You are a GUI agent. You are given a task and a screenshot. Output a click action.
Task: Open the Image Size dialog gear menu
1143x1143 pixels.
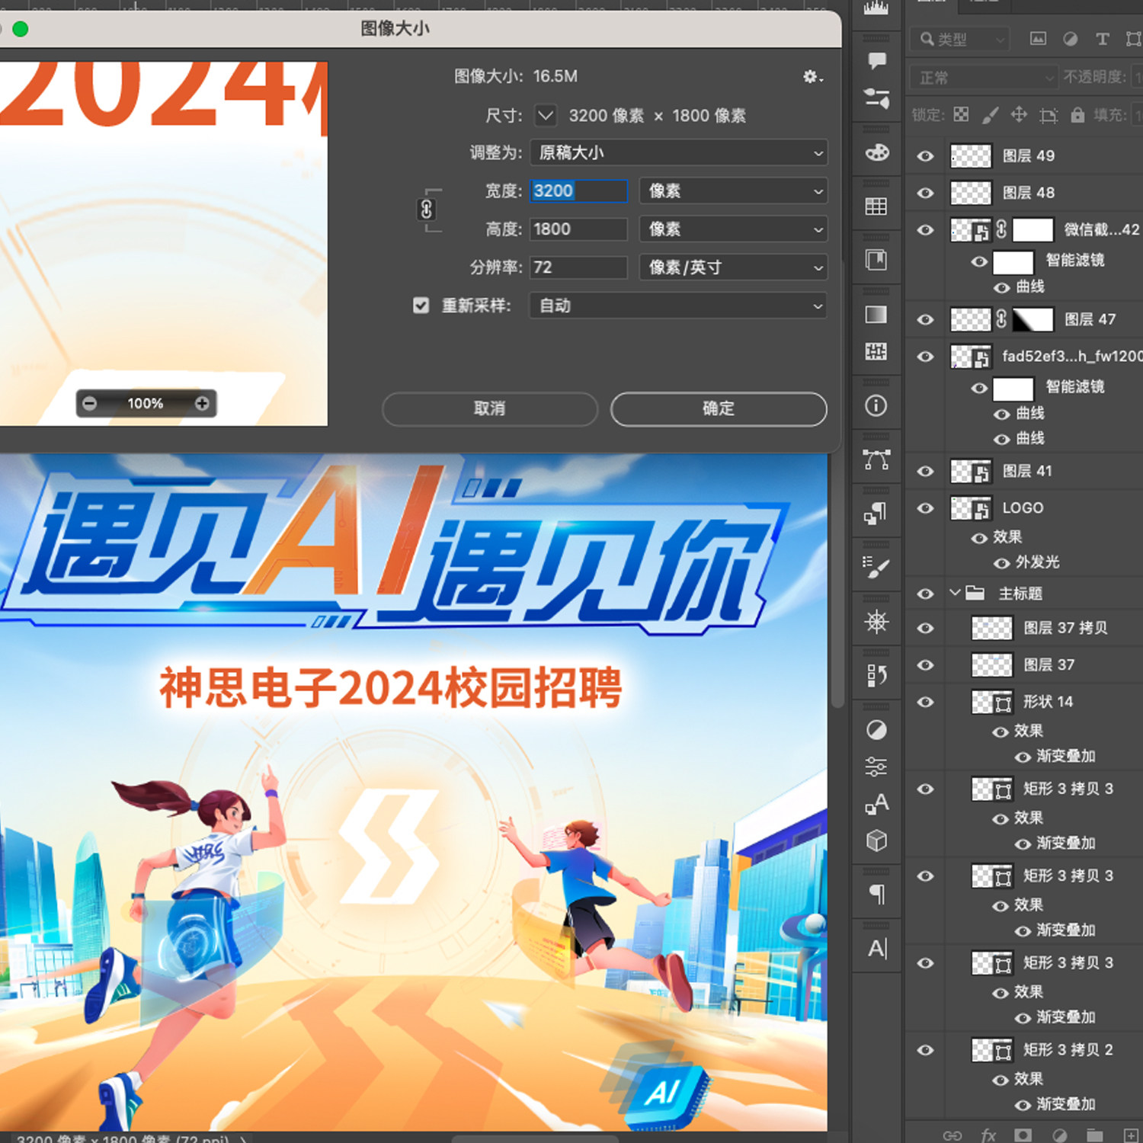click(x=812, y=76)
